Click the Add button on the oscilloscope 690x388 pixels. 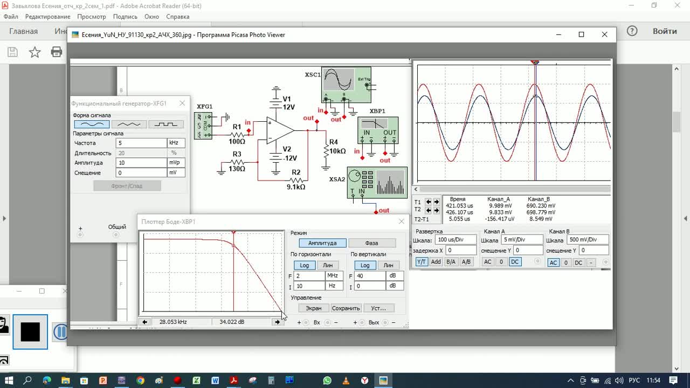(436, 262)
